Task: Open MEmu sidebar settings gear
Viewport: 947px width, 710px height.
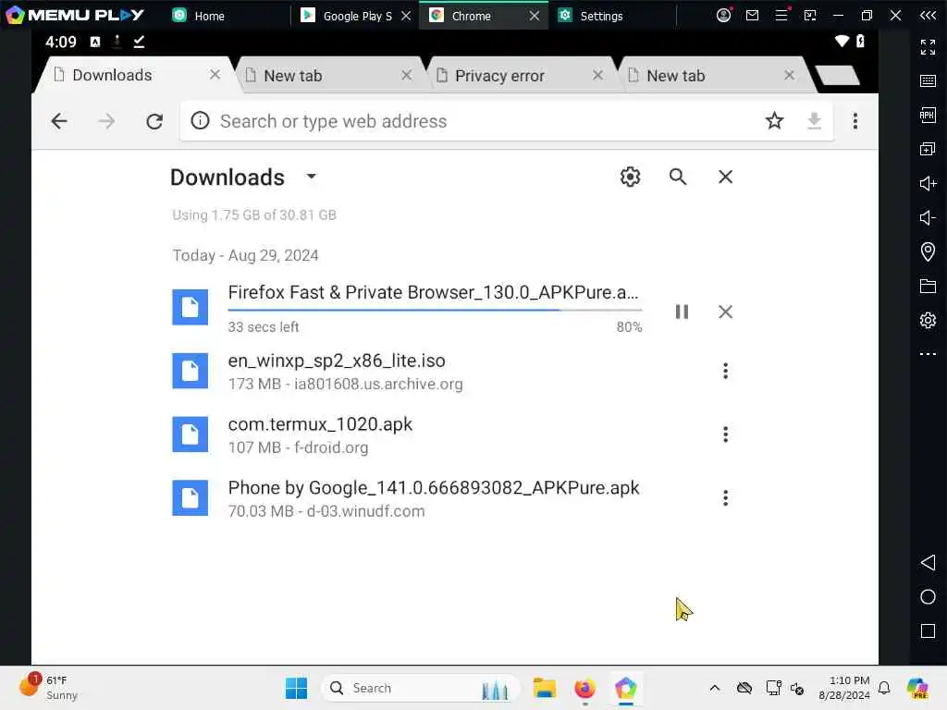Action: pyautogui.click(x=928, y=320)
